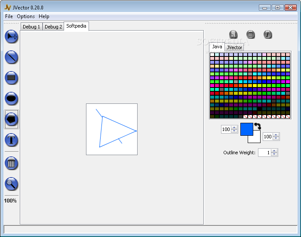This screenshot has width=301, height=237.
Task: Decrease Outline Weight with the down arrow
Action: point(274,154)
